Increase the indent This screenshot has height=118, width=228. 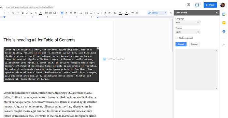(x=109, y=13)
